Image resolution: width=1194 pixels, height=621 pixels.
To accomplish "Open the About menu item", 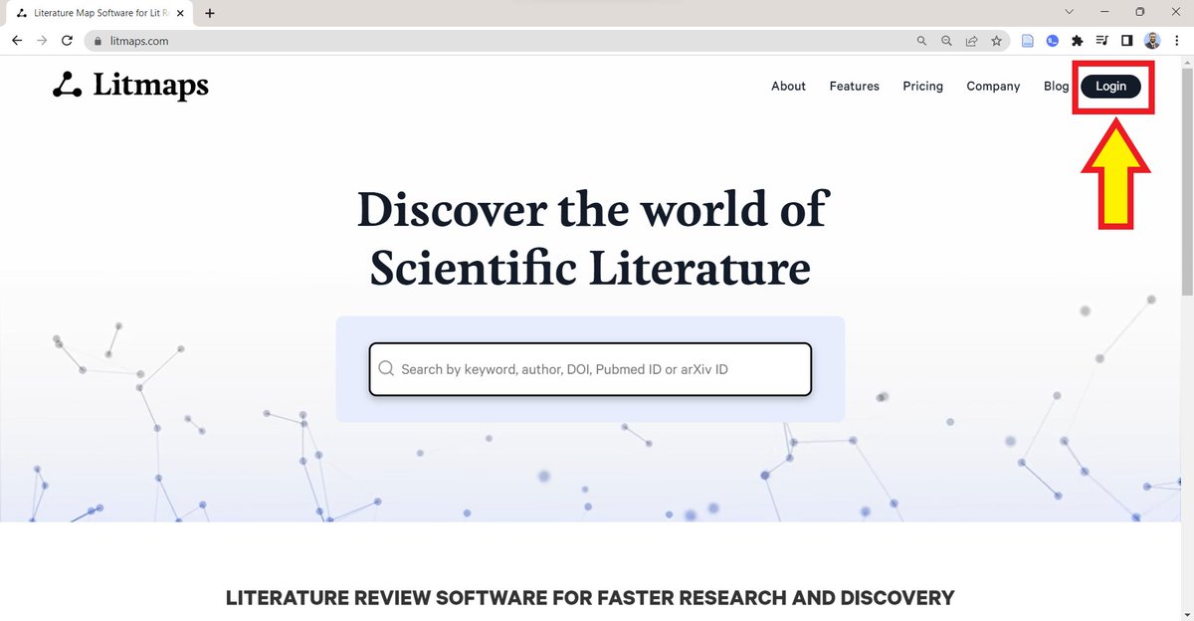I will tap(788, 87).
